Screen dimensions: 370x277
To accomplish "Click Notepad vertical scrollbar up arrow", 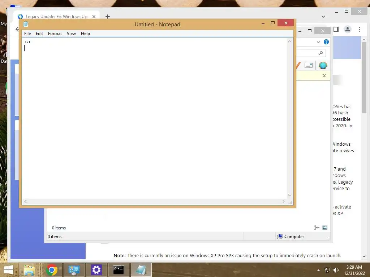I will click(289, 41).
